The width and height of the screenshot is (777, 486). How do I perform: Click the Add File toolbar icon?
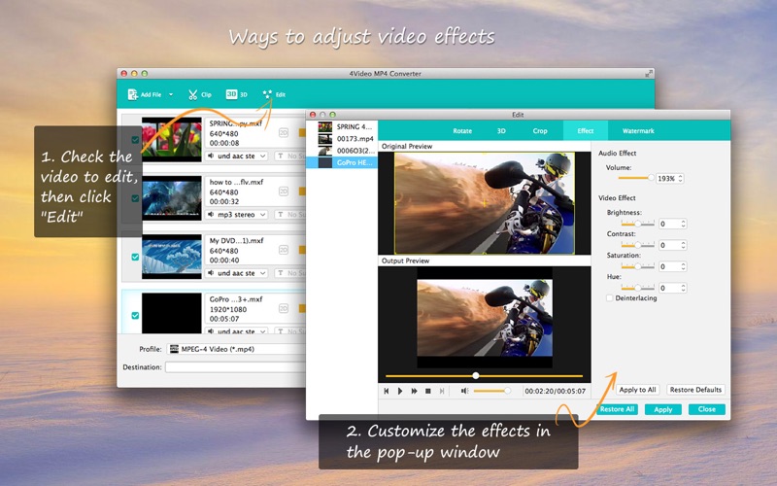pos(133,94)
